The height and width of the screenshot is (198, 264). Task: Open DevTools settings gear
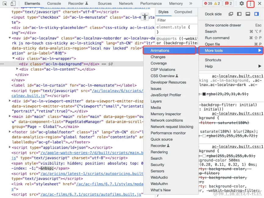pyautogui.click(x=242, y=4)
